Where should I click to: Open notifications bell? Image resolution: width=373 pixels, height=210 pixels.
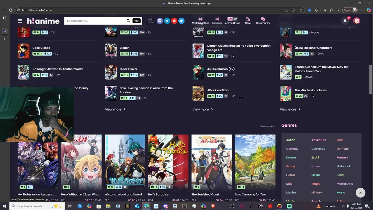click(x=345, y=21)
